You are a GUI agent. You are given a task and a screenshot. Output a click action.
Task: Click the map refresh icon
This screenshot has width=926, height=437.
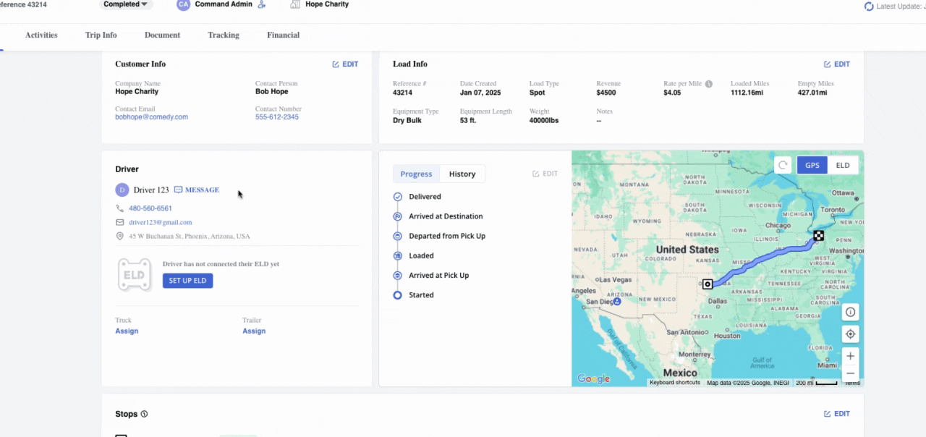coord(783,165)
